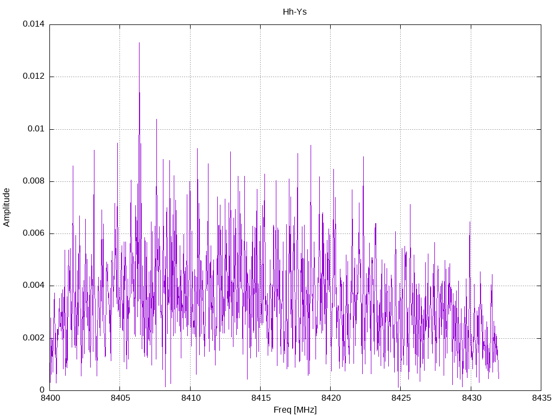556x417 pixels.
Task: Click the 0.004 y-axis tick label
Action: pyautogui.click(x=34, y=286)
